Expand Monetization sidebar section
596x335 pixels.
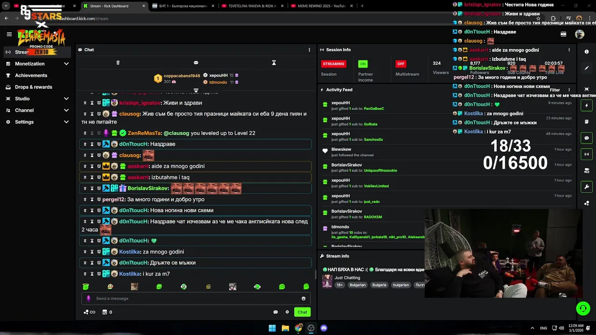(66, 64)
